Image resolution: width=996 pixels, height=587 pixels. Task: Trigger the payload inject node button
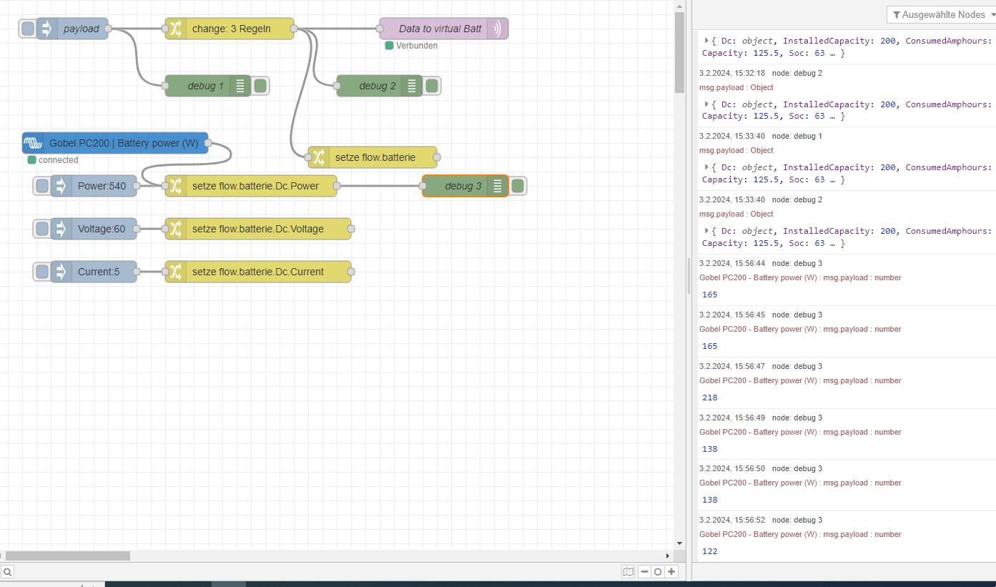(x=28, y=29)
